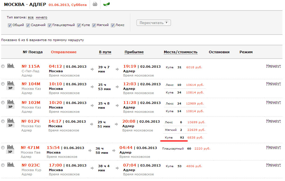Toggle the Купе wagon type checkbox

(79, 25)
